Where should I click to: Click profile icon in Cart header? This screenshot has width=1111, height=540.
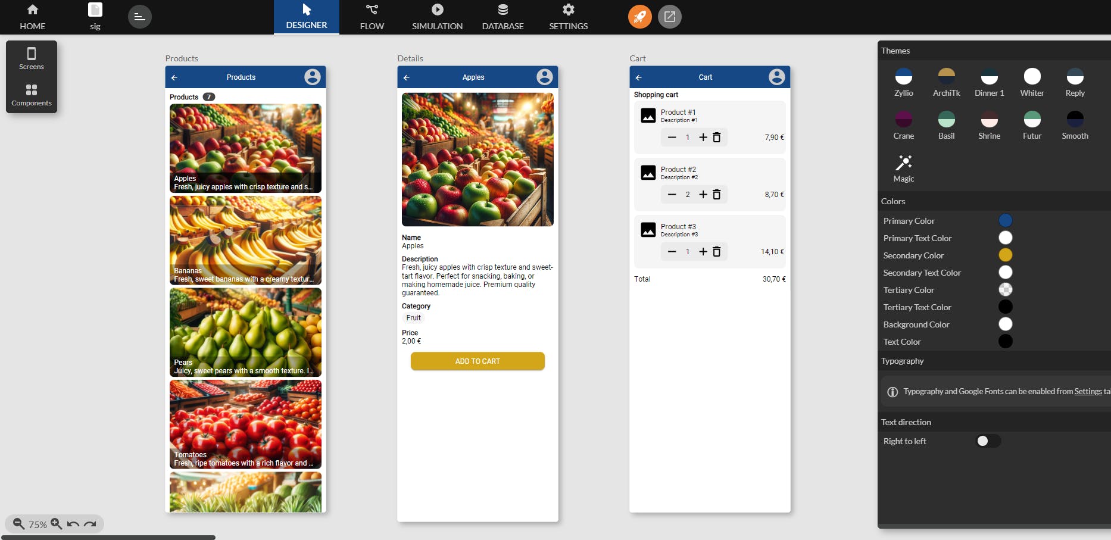(776, 77)
